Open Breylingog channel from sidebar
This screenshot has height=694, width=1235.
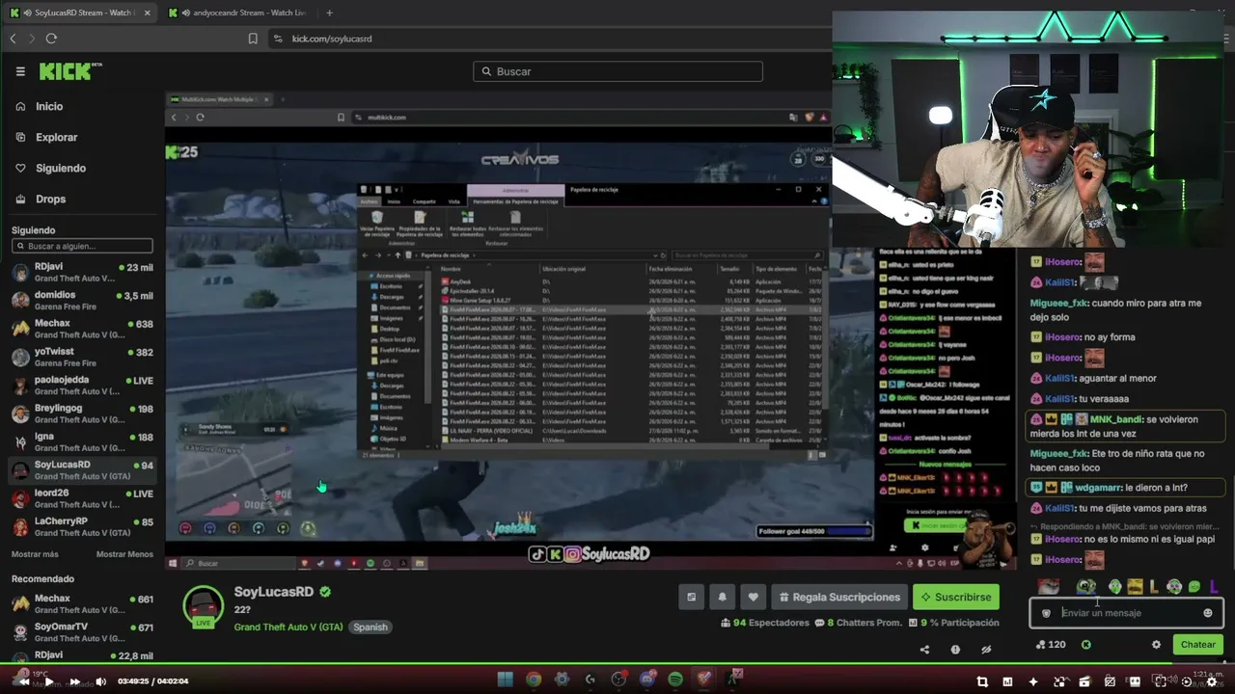pyautogui.click(x=82, y=414)
